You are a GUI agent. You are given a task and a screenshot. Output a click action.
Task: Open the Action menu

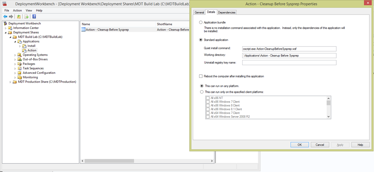(x=18, y=11)
